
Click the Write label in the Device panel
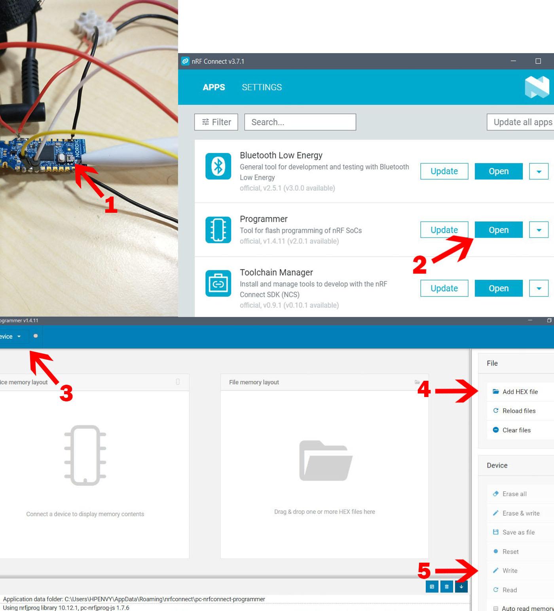510,571
